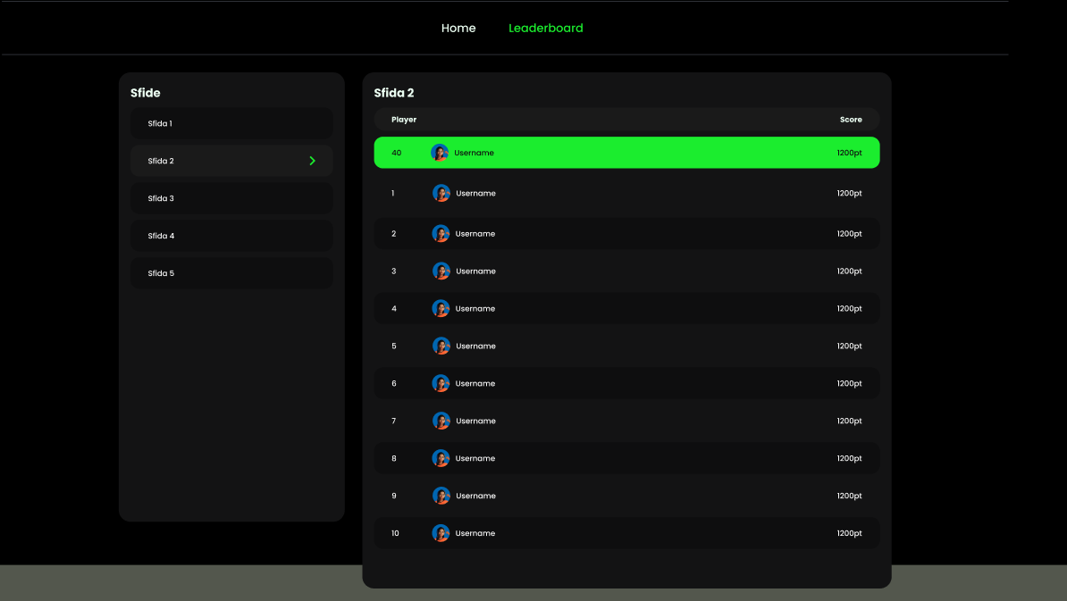The image size is (1067, 601).
Task: Switch to the Home tab
Action: (458, 28)
